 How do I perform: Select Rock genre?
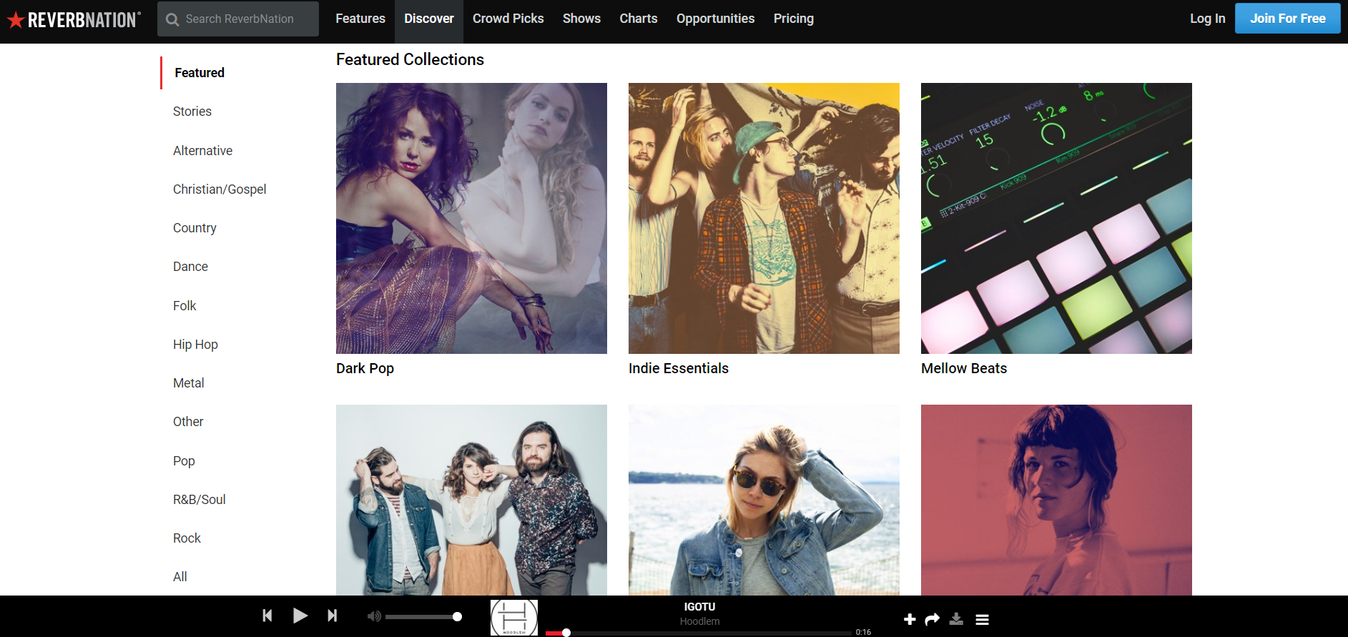pyautogui.click(x=187, y=538)
